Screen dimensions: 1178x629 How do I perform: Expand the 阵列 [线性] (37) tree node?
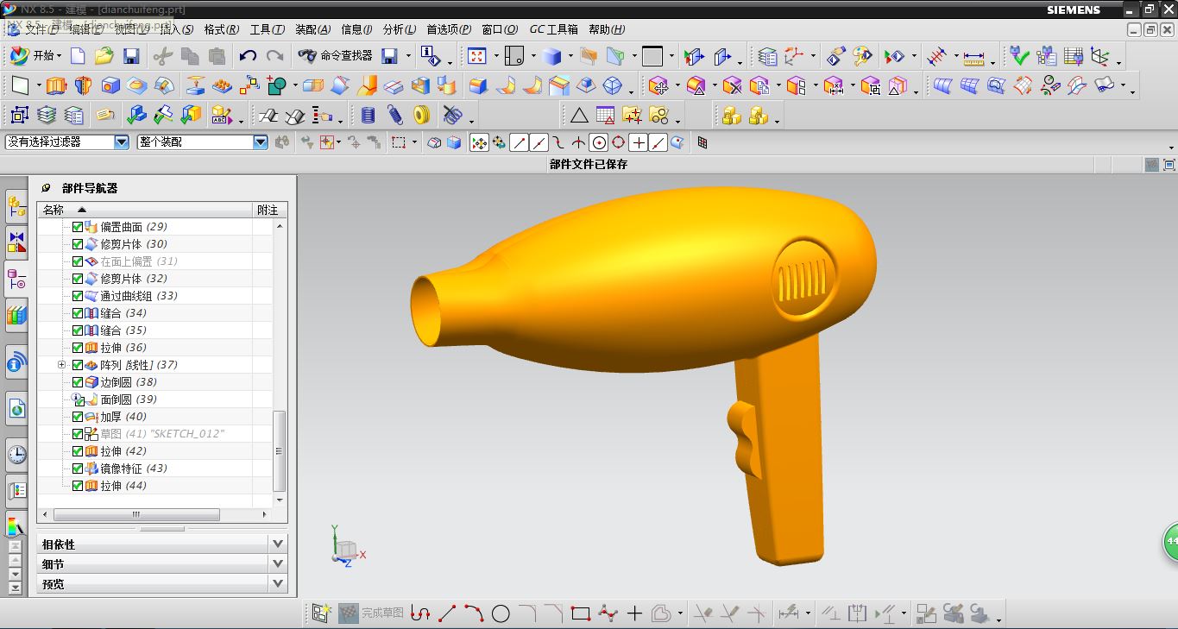click(61, 365)
